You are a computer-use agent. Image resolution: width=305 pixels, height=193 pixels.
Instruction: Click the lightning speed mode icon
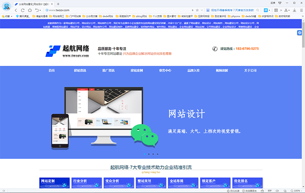[192, 10]
